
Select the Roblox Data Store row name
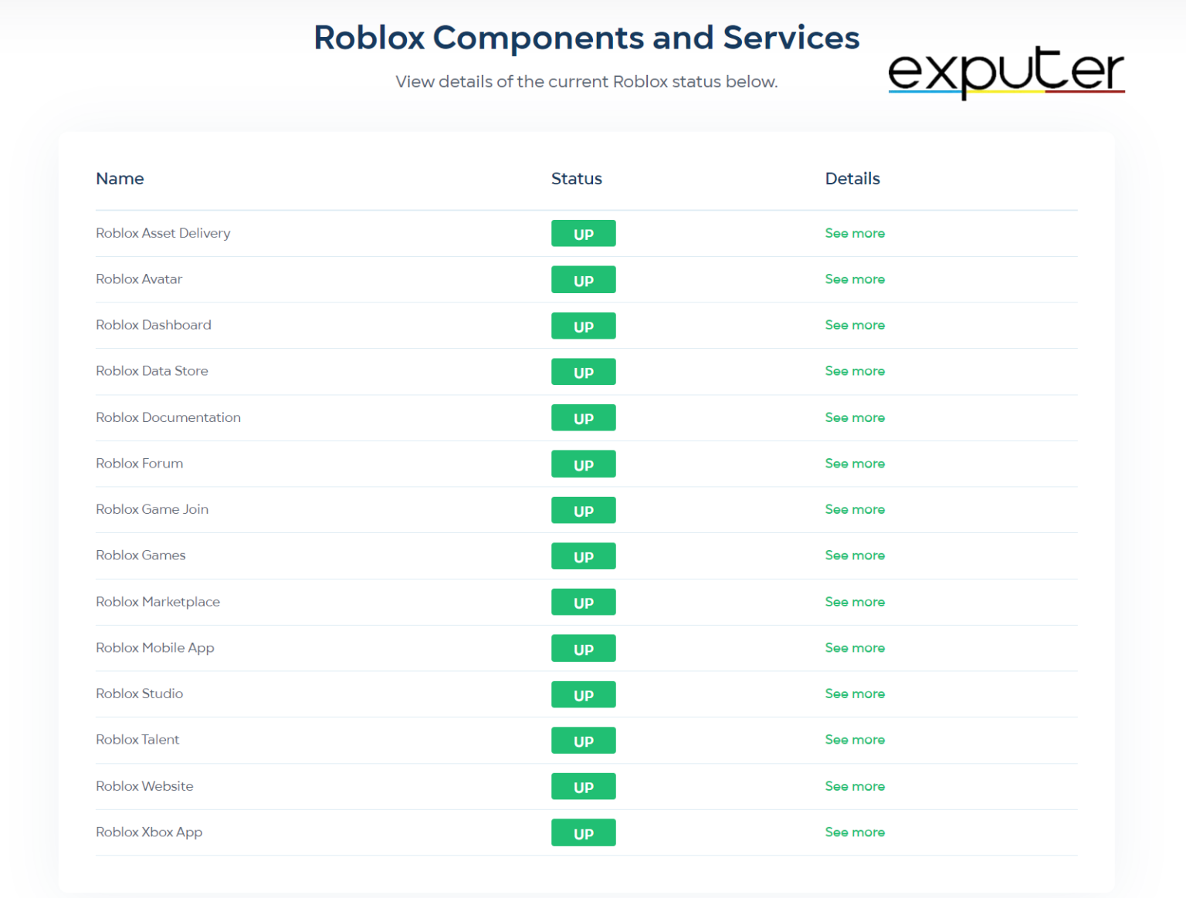coord(151,371)
